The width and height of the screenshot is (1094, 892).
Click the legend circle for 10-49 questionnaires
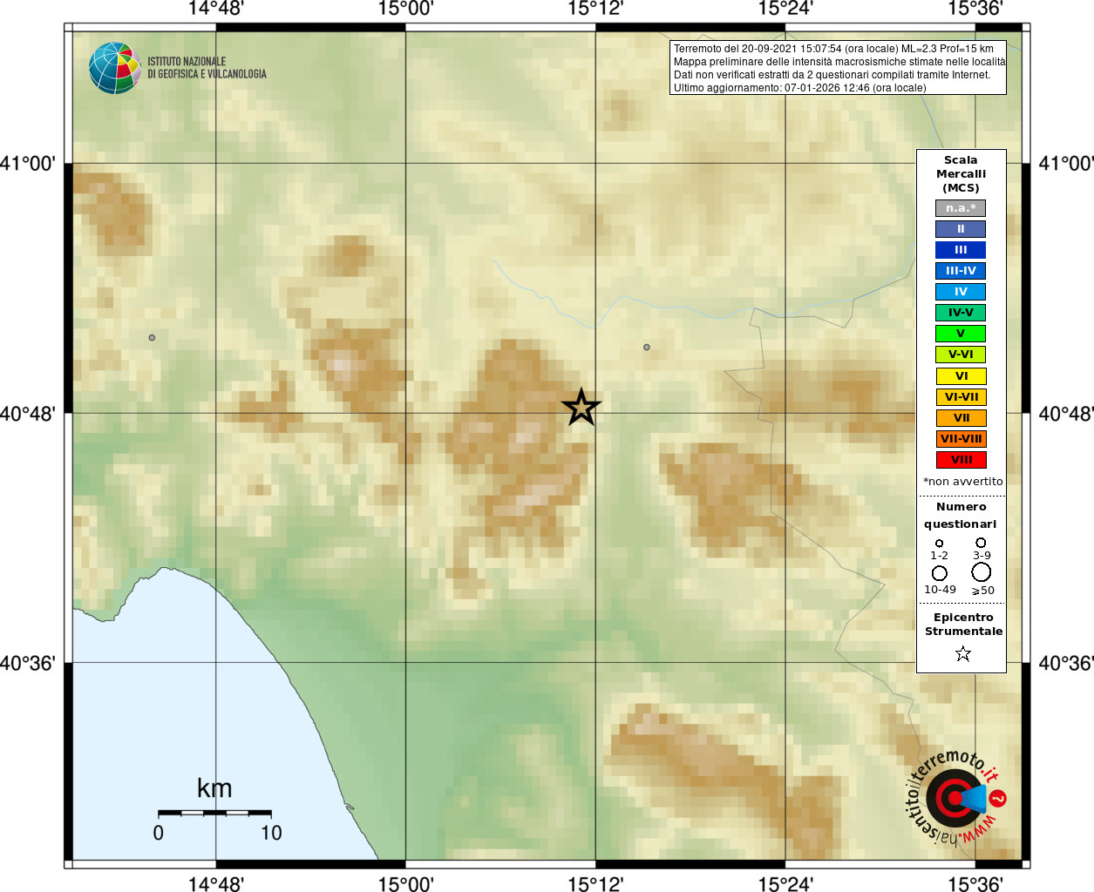[940, 573]
